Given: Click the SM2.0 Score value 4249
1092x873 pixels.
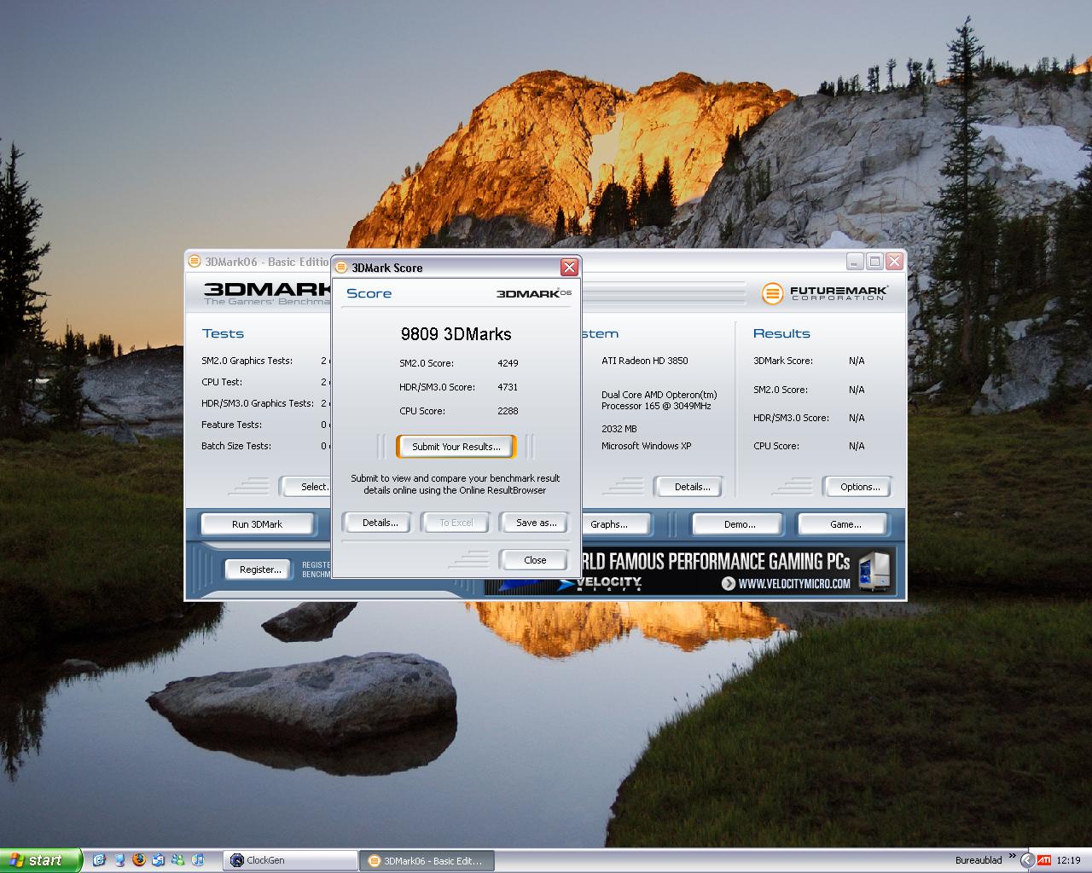Looking at the screenshot, I should pyautogui.click(x=508, y=363).
